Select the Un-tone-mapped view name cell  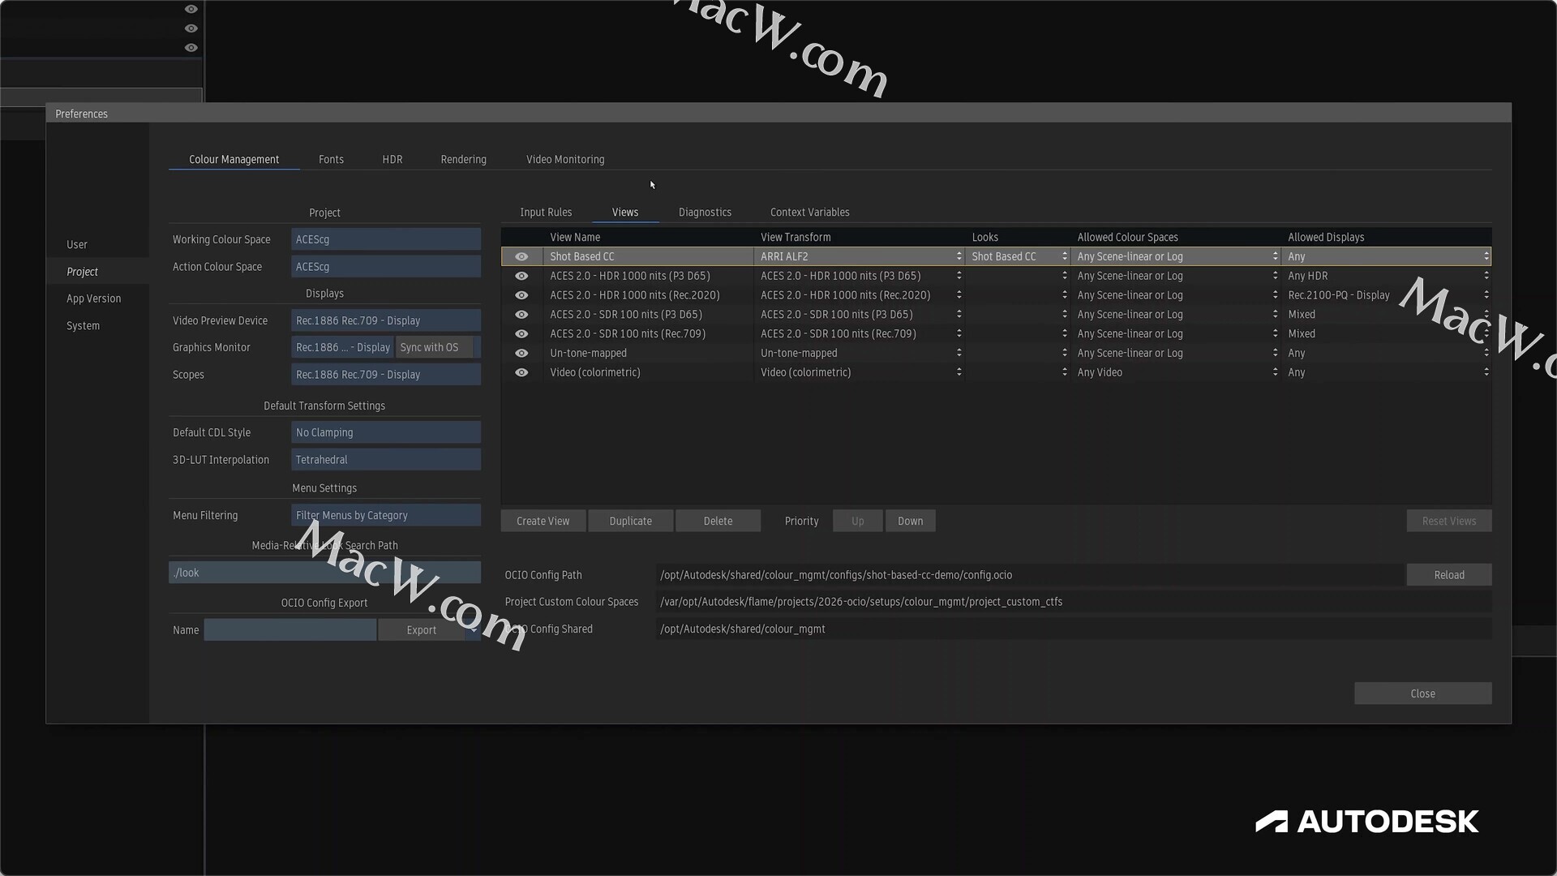coord(649,354)
